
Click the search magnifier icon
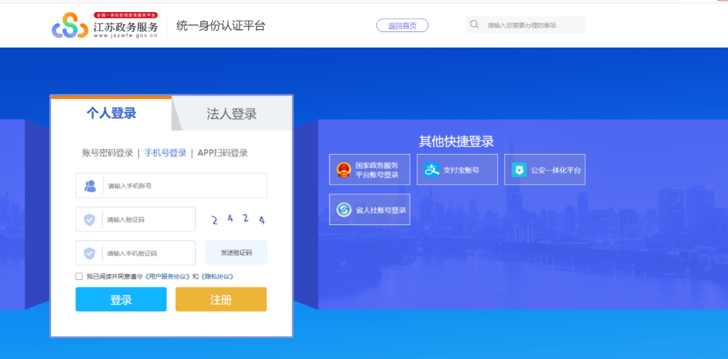coord(474,25)
